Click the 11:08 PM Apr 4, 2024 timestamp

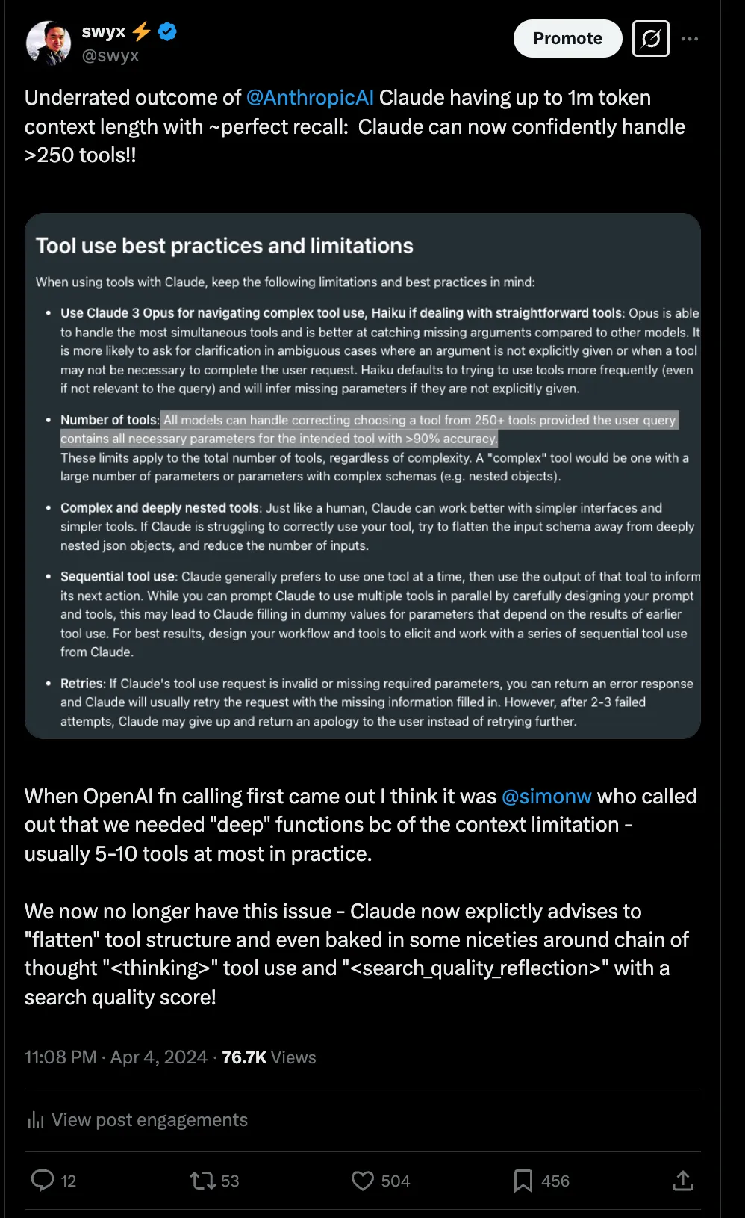coord(116,1057)
